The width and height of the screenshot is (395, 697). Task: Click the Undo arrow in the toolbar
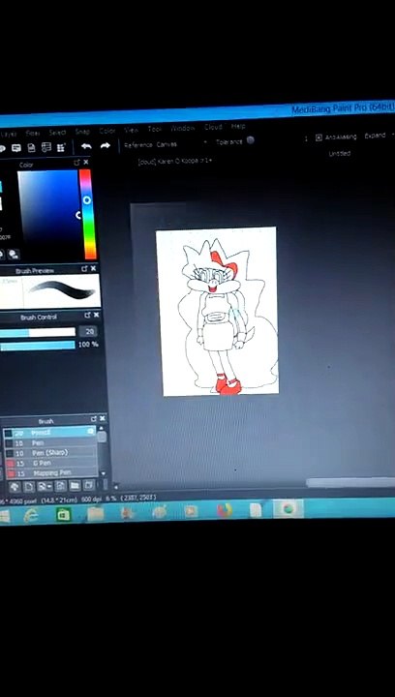click(86, 146)
